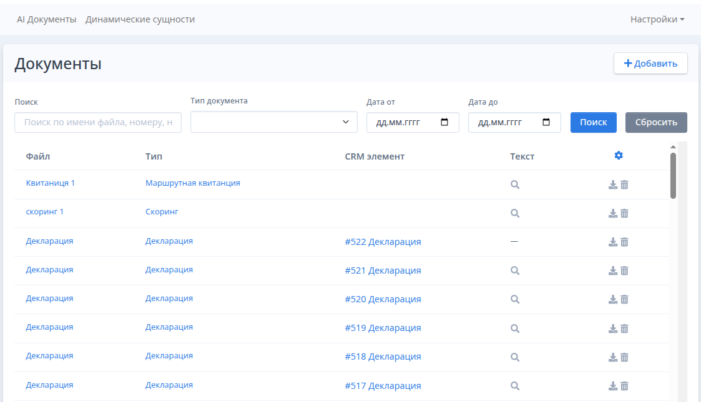
Task: Click trash icon for #517 Декларация
Action: (x=624, y=386)
